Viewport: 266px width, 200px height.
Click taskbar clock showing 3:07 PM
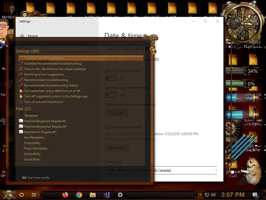[233, 195]
